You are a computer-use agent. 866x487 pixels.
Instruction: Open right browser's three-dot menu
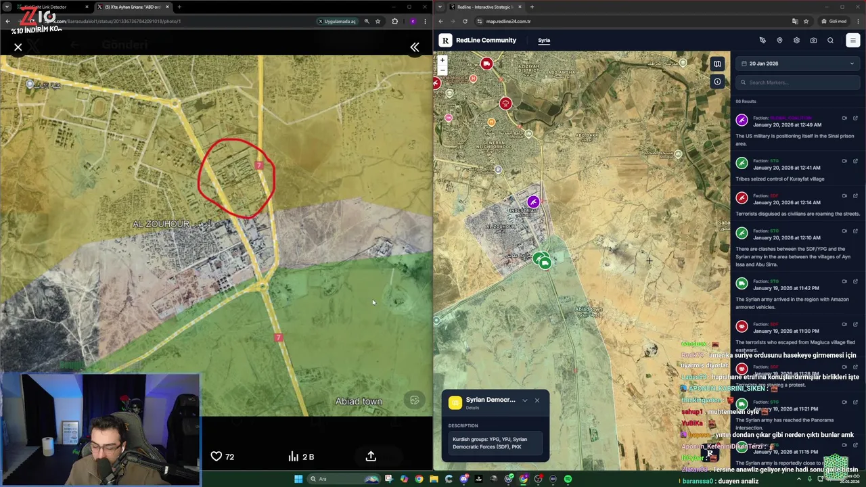click(859, 21)
